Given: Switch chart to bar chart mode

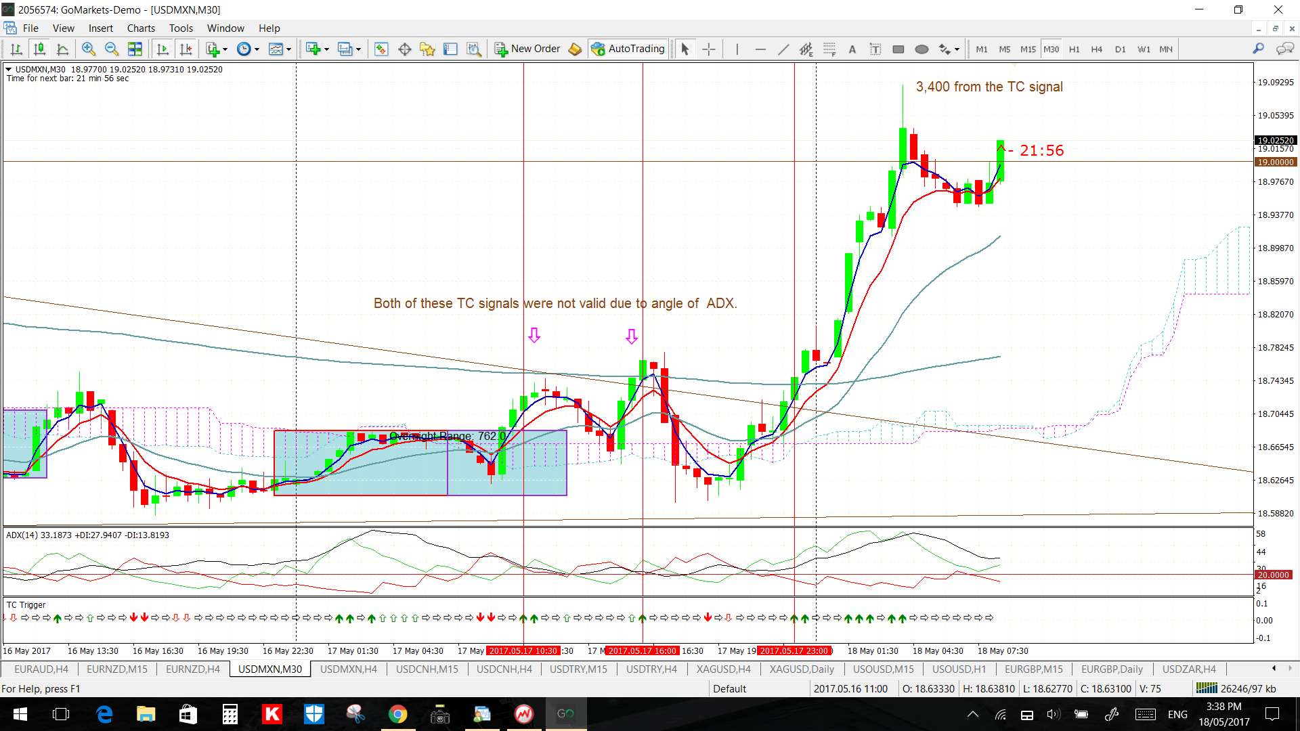Looking at the screenshot, I should (16, 49).
